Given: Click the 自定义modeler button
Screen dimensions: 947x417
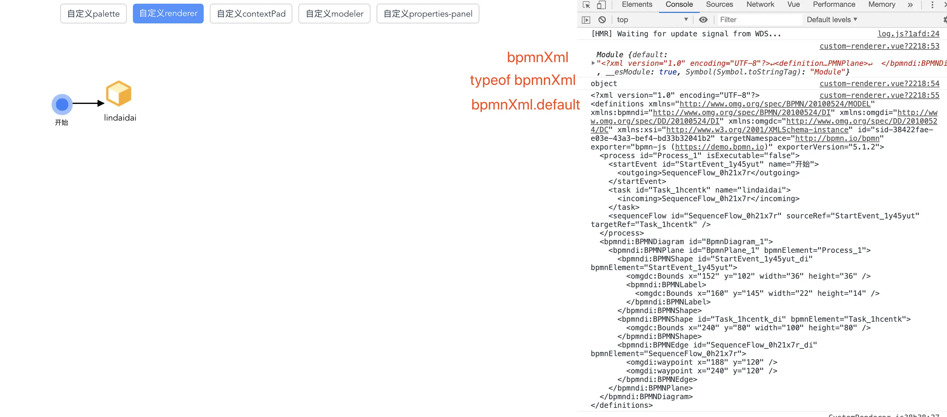Looking at the screenshot, I should point(334,14).
